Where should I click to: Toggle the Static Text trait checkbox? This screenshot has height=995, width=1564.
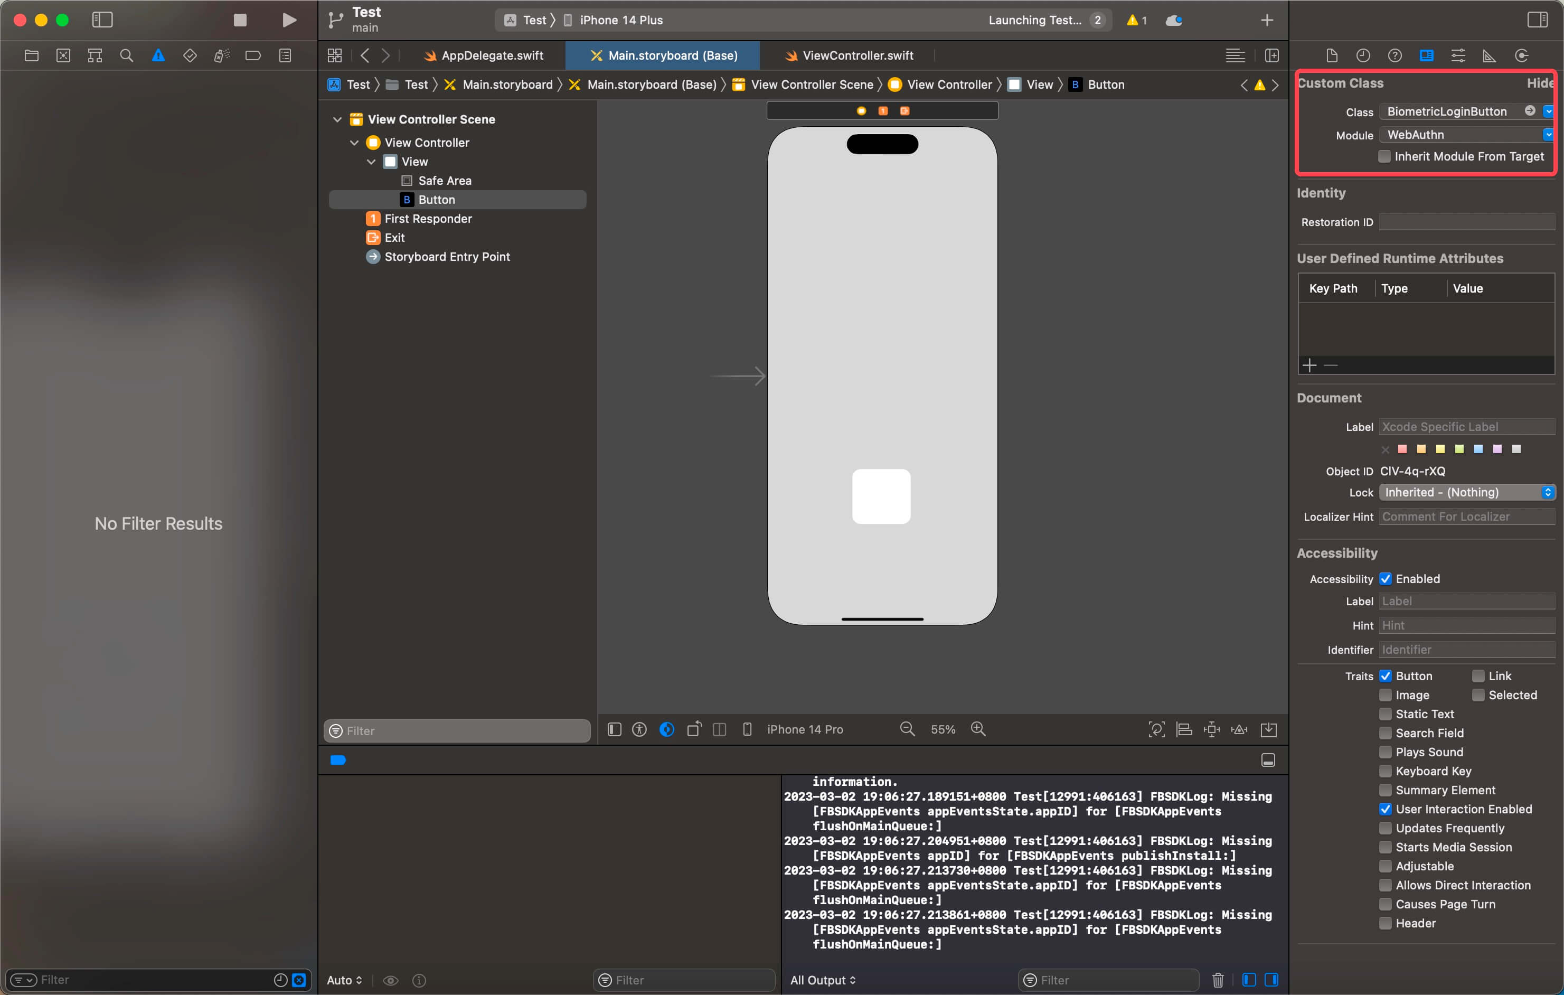tap(1386, 714)
